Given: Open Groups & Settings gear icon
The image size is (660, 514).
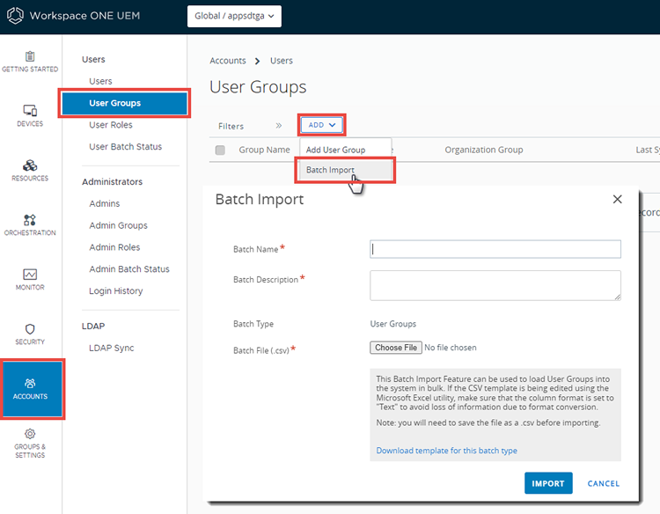Looking at the screenshot, I should pyautogui.click(x=30, y=434).
